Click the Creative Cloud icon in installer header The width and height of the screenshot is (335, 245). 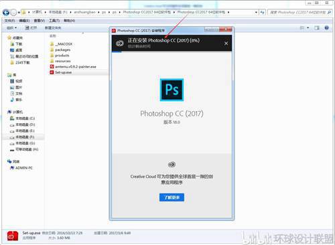[x=120, y=43]
